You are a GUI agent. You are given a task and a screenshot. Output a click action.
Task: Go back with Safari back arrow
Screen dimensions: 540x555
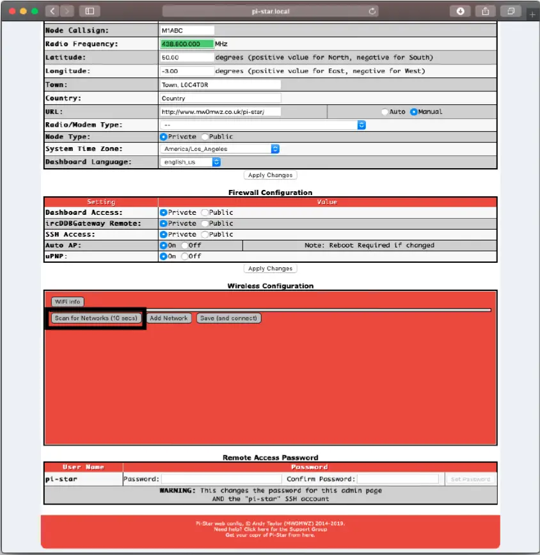(52, 11)
